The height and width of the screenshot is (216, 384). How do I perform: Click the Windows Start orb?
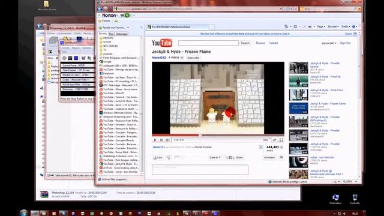coord(23,212)
